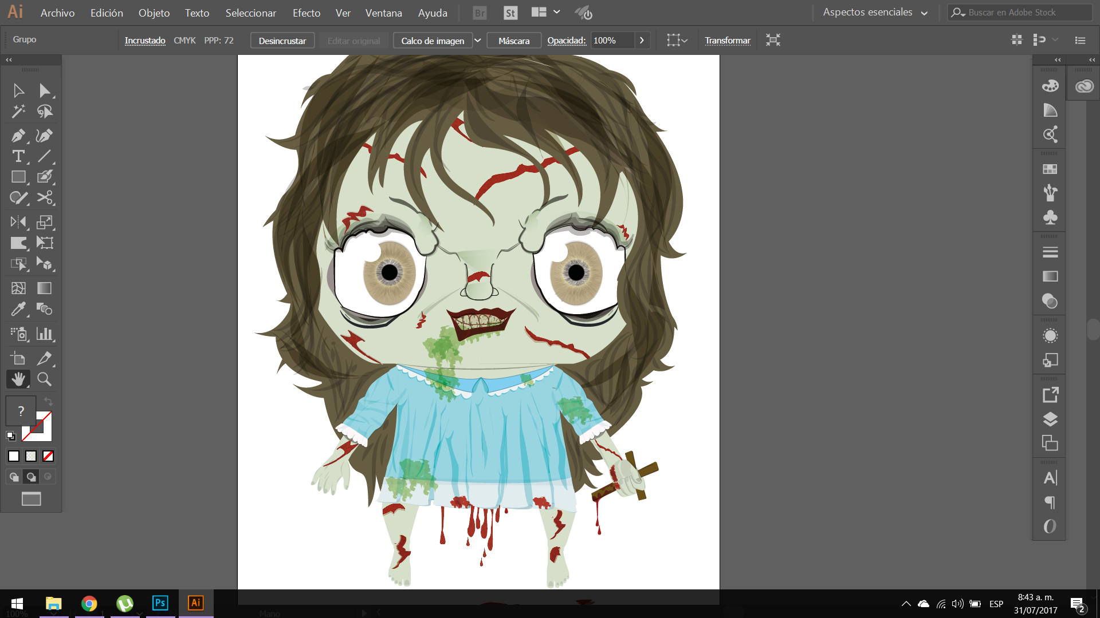The height and width of the screenshot is (618, 1100).
Task: Open the Symbols panel club icon
Action: coord(1050,217)
